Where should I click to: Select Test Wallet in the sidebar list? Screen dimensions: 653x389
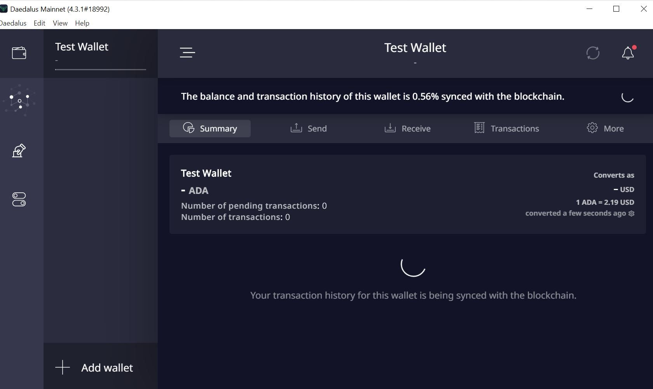pos(101,54)
